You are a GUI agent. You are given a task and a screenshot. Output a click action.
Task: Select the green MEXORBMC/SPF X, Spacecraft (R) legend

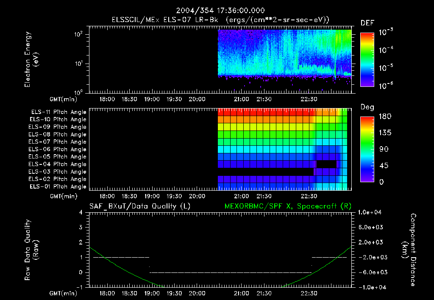point(288,206)
